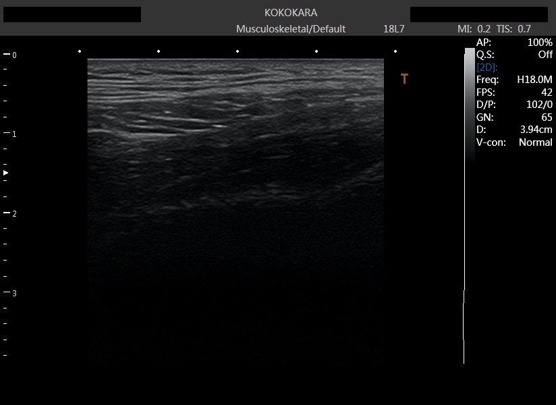This screenshot has width=556, height=405.
Task: Select the Q.S: Off parameter
Action: (514, 55)
